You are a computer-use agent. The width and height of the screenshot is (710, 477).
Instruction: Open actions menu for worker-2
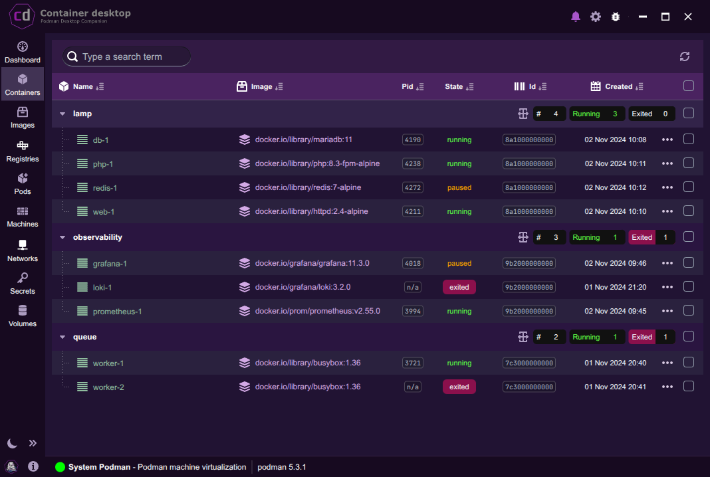click(x=667, y=387)
